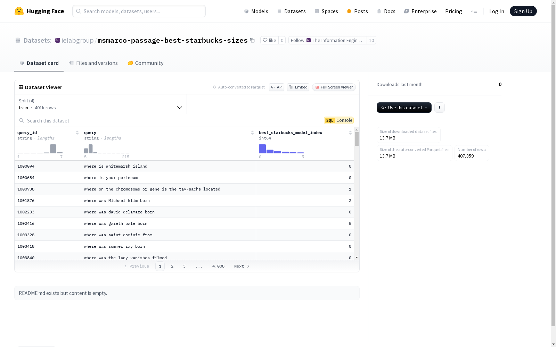Select row 'where is whitemarsh island'
Viewport: 556px width, 347px height.
pyautogui.click(x=184, y=166)
